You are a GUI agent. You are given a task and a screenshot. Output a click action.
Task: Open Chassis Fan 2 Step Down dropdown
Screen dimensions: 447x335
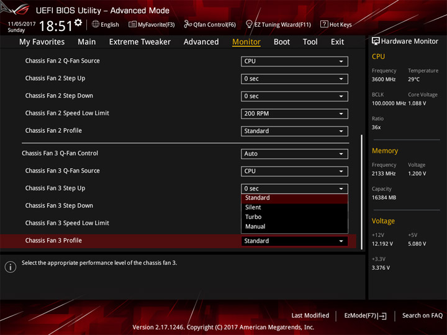(x=294, y=96)
